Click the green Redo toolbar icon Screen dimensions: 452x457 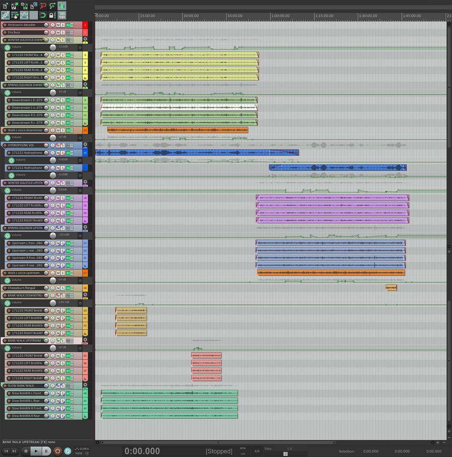click(x=52, y=6)
